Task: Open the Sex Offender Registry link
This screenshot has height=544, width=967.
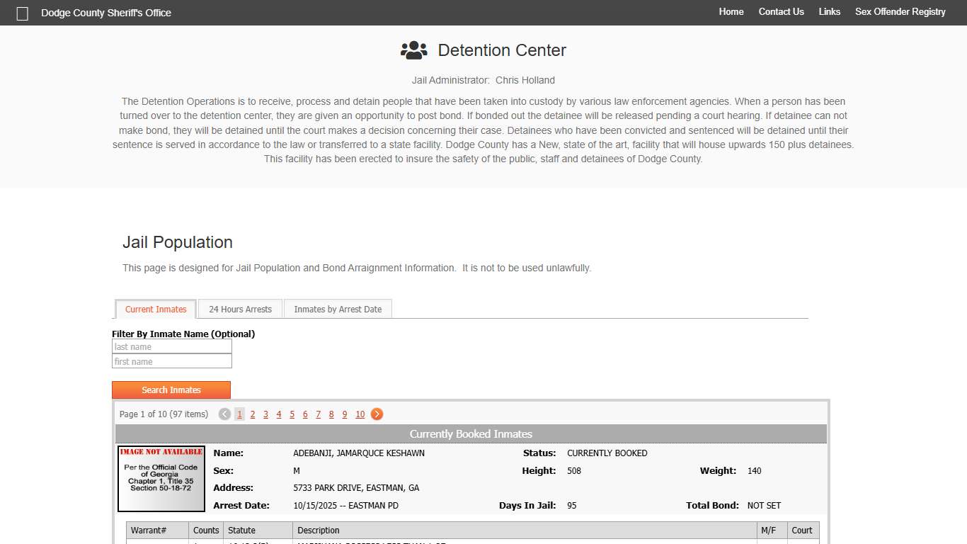Action: (900, 12)
